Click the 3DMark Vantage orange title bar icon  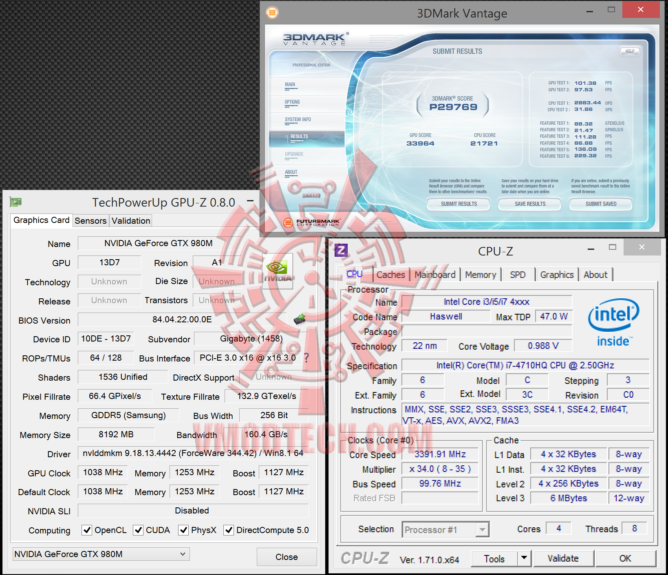click(x=272, y=13)
